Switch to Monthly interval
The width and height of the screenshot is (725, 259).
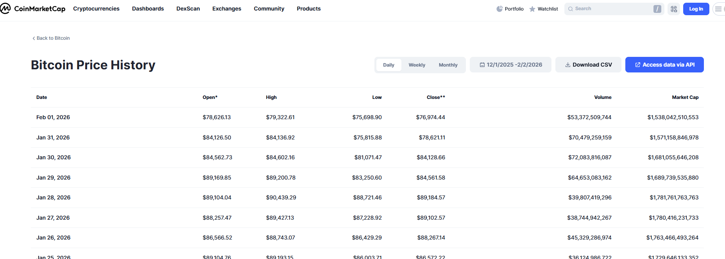[x=448, y=65]
